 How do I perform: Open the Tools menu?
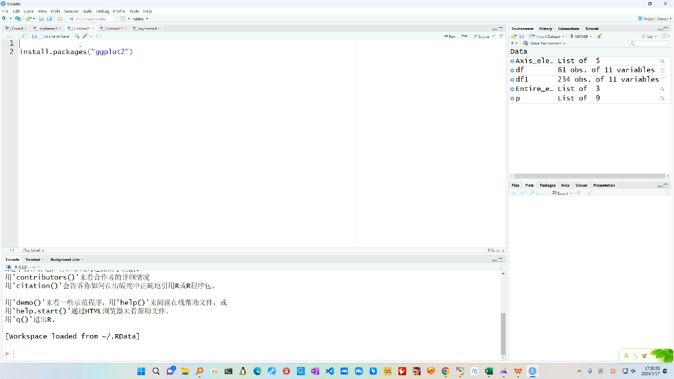tap(134, 11)
